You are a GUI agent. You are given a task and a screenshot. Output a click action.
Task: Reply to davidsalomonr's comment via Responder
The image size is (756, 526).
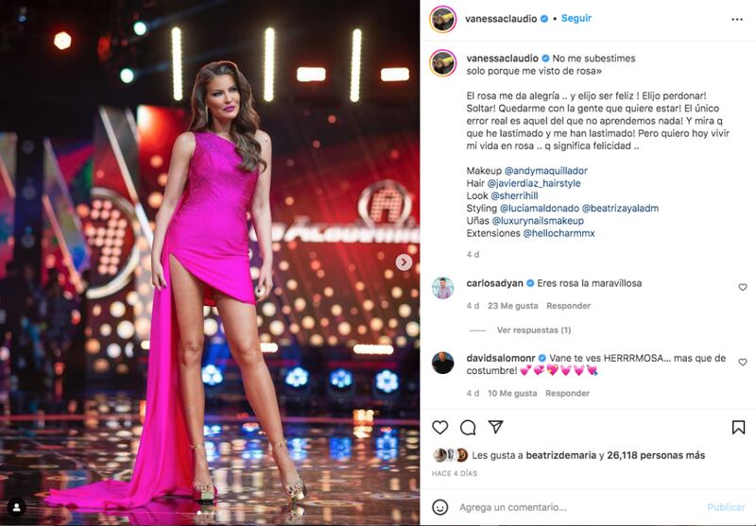click(568, 393)
